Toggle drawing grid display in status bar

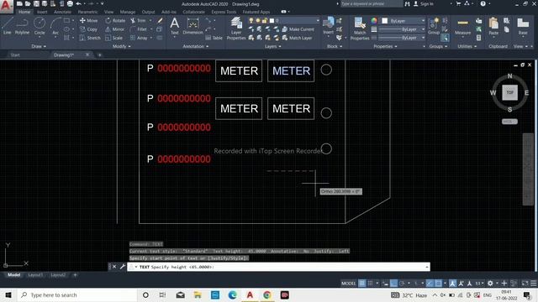coord(361,284)
